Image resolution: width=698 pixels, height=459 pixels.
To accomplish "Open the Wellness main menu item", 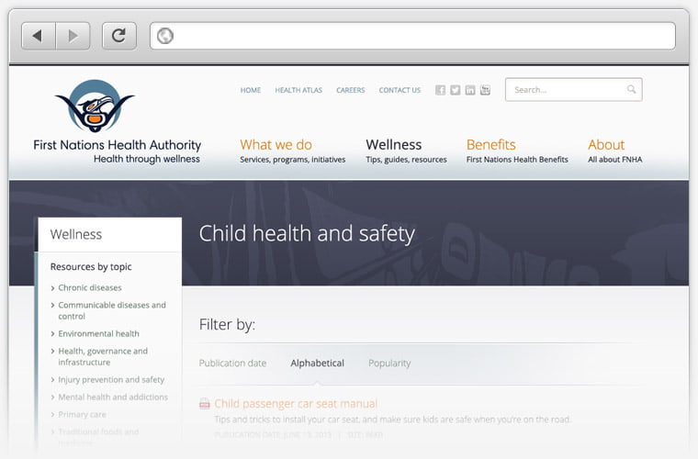I will point(393,144).
